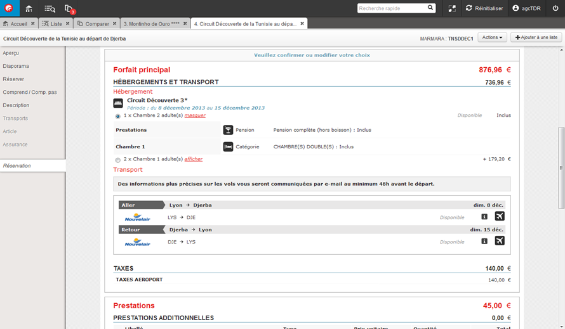Open Disponibilité sidebar item Réserver
This screenshot has width=565, height=329.
13,79
